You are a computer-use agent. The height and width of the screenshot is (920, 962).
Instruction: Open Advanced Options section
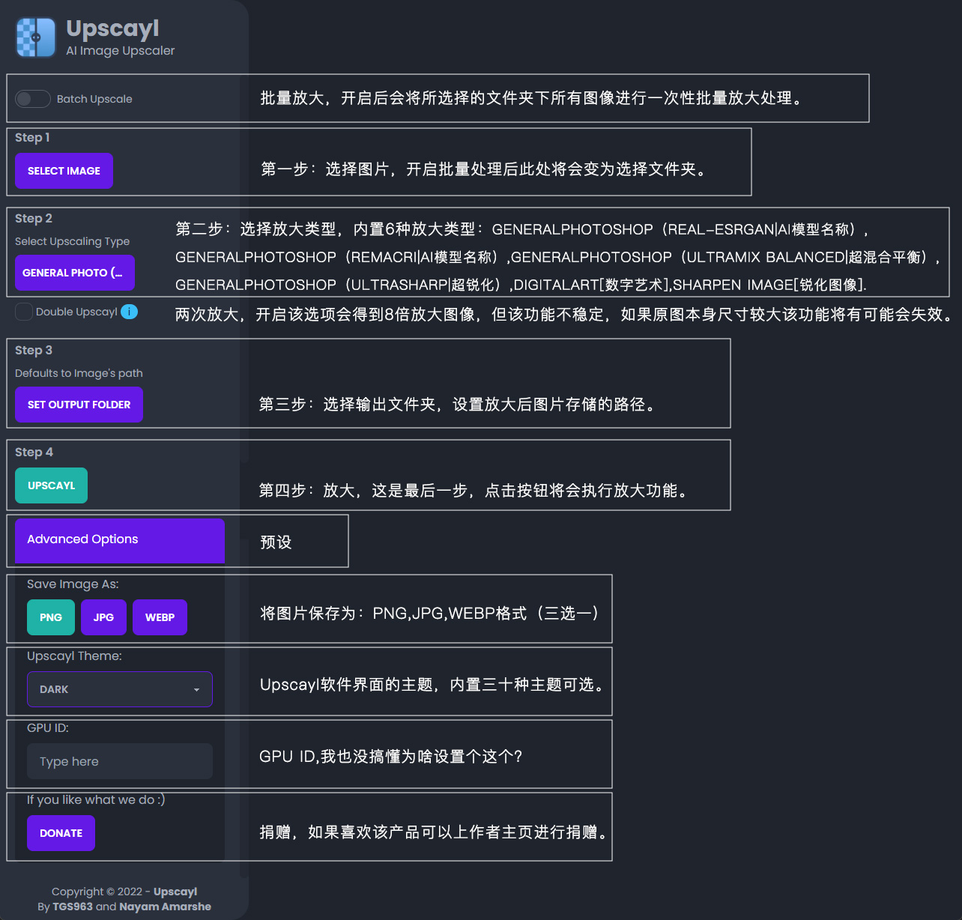pos(120,540)
